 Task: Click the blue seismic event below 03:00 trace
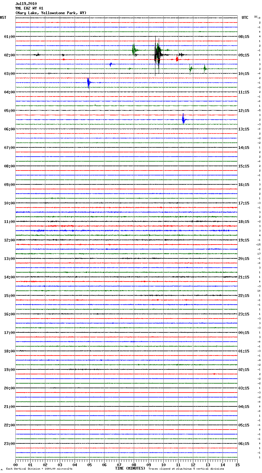(88, 83)
